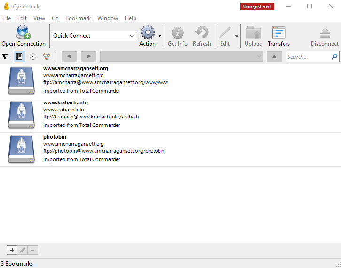Click the Edit pencil toolbar icon
The height and width of the screenshot is (268, 341).
[225, 32]
